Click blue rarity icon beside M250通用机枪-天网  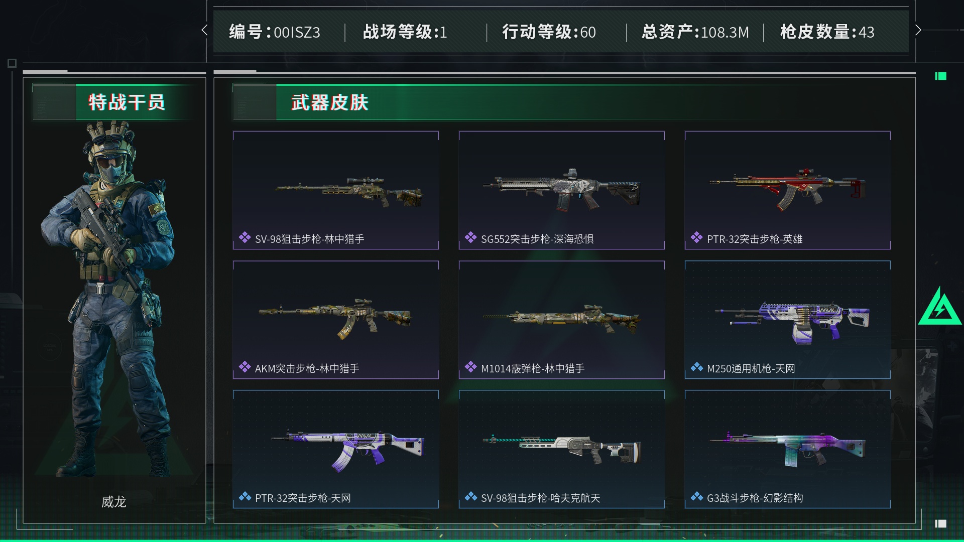pos(696,367)
